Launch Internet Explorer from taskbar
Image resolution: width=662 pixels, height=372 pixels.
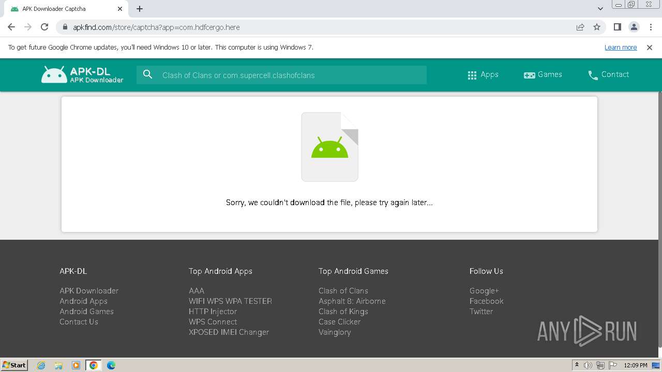click(41, 365)
